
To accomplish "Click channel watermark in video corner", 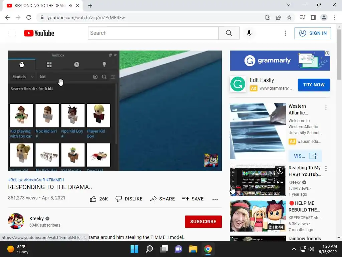I will point(211,160).
